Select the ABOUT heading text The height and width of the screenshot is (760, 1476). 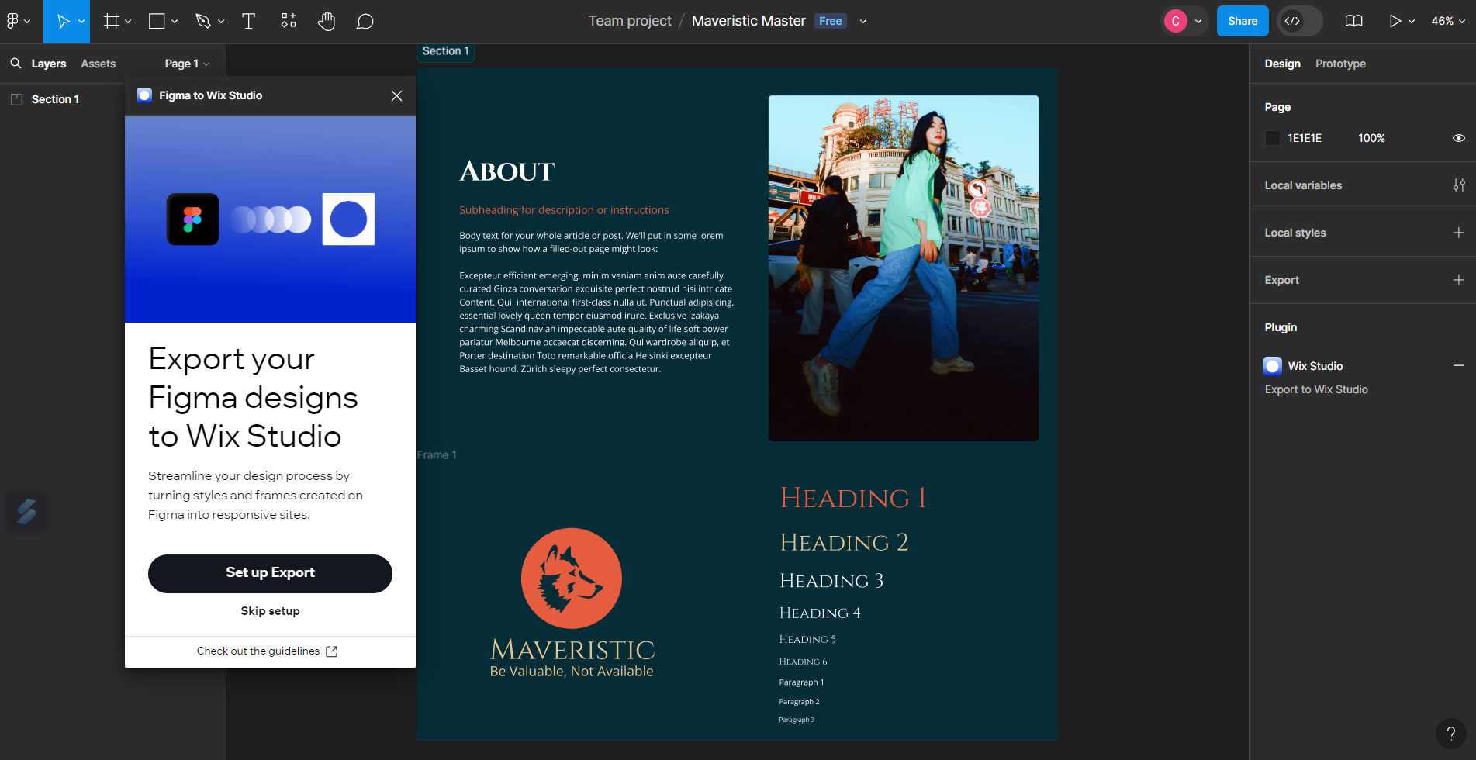pos(507,171)
